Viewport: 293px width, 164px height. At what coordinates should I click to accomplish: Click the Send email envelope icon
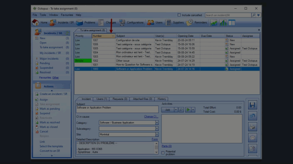(253, 137)
